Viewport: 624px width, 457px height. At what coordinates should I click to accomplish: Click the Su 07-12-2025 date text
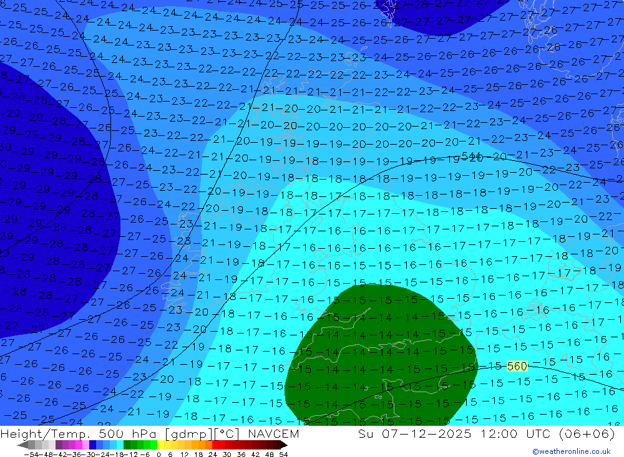415,433
